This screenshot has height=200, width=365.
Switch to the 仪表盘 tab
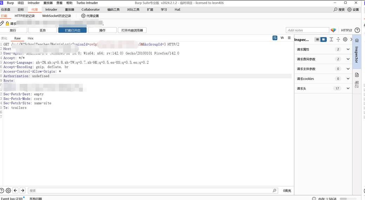click(6, 9)
